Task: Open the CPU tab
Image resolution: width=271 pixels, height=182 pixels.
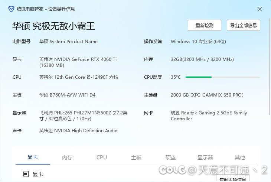Action: pos(102,157)
